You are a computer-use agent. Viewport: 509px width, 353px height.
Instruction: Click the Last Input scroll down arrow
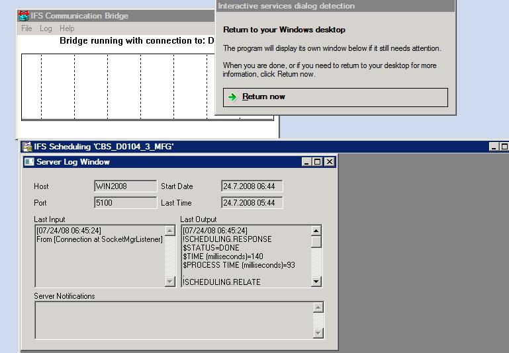[169, 282]
